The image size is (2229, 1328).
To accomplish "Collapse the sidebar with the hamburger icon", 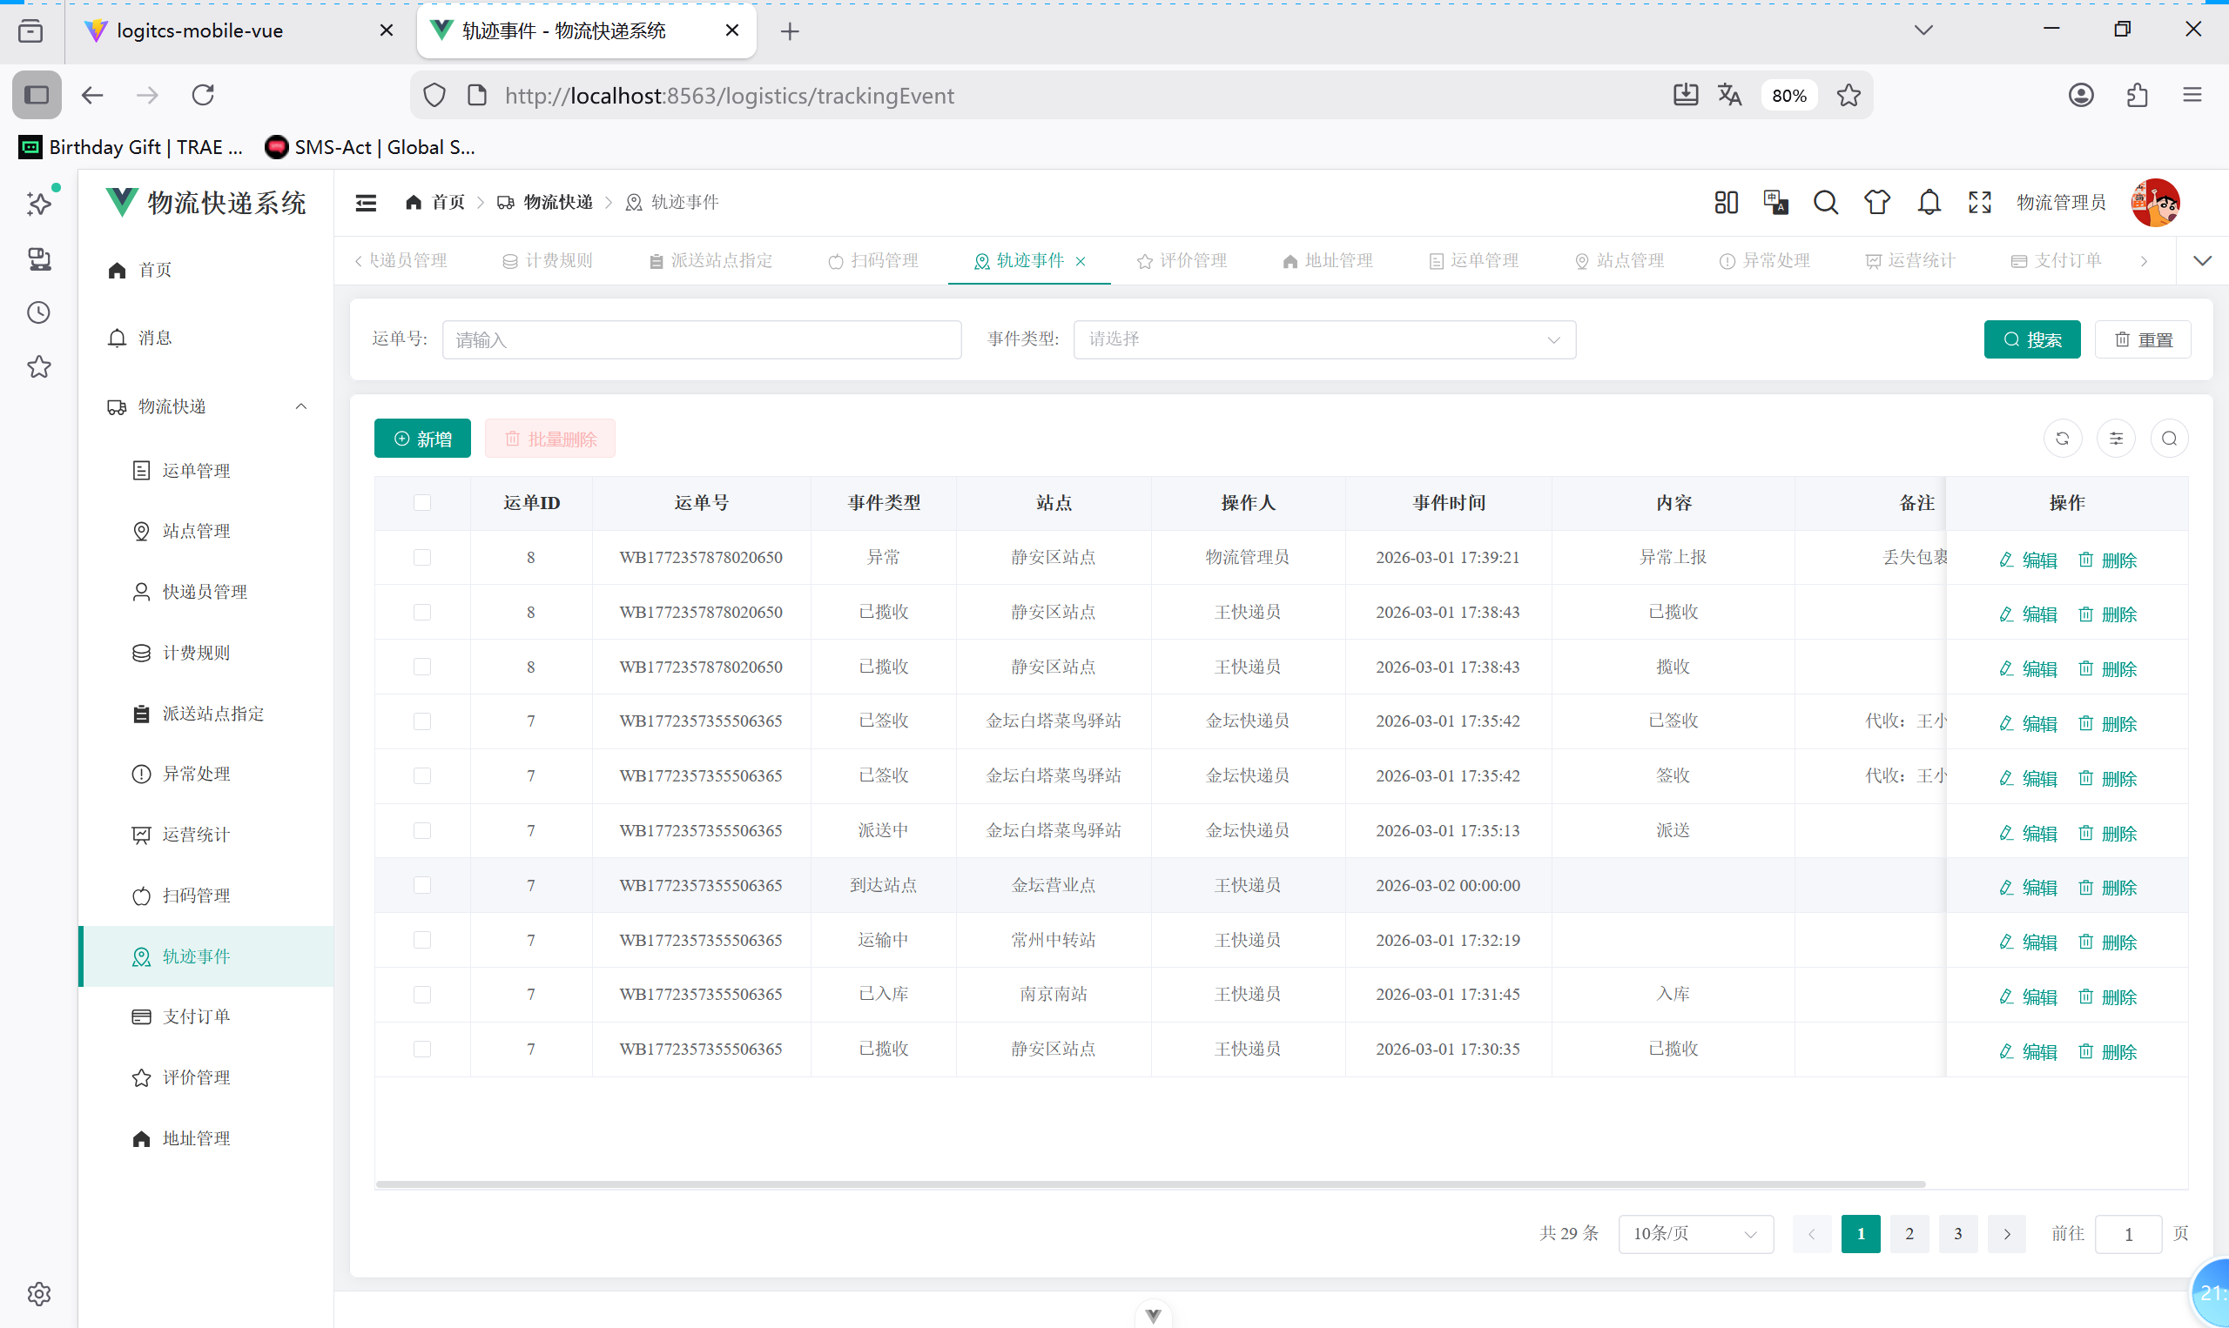I will pyautogui.click(x=365, y=202).
